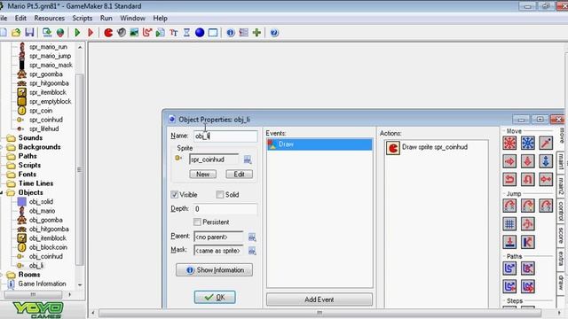Open help with question mark icon

(x=274, y=33)
